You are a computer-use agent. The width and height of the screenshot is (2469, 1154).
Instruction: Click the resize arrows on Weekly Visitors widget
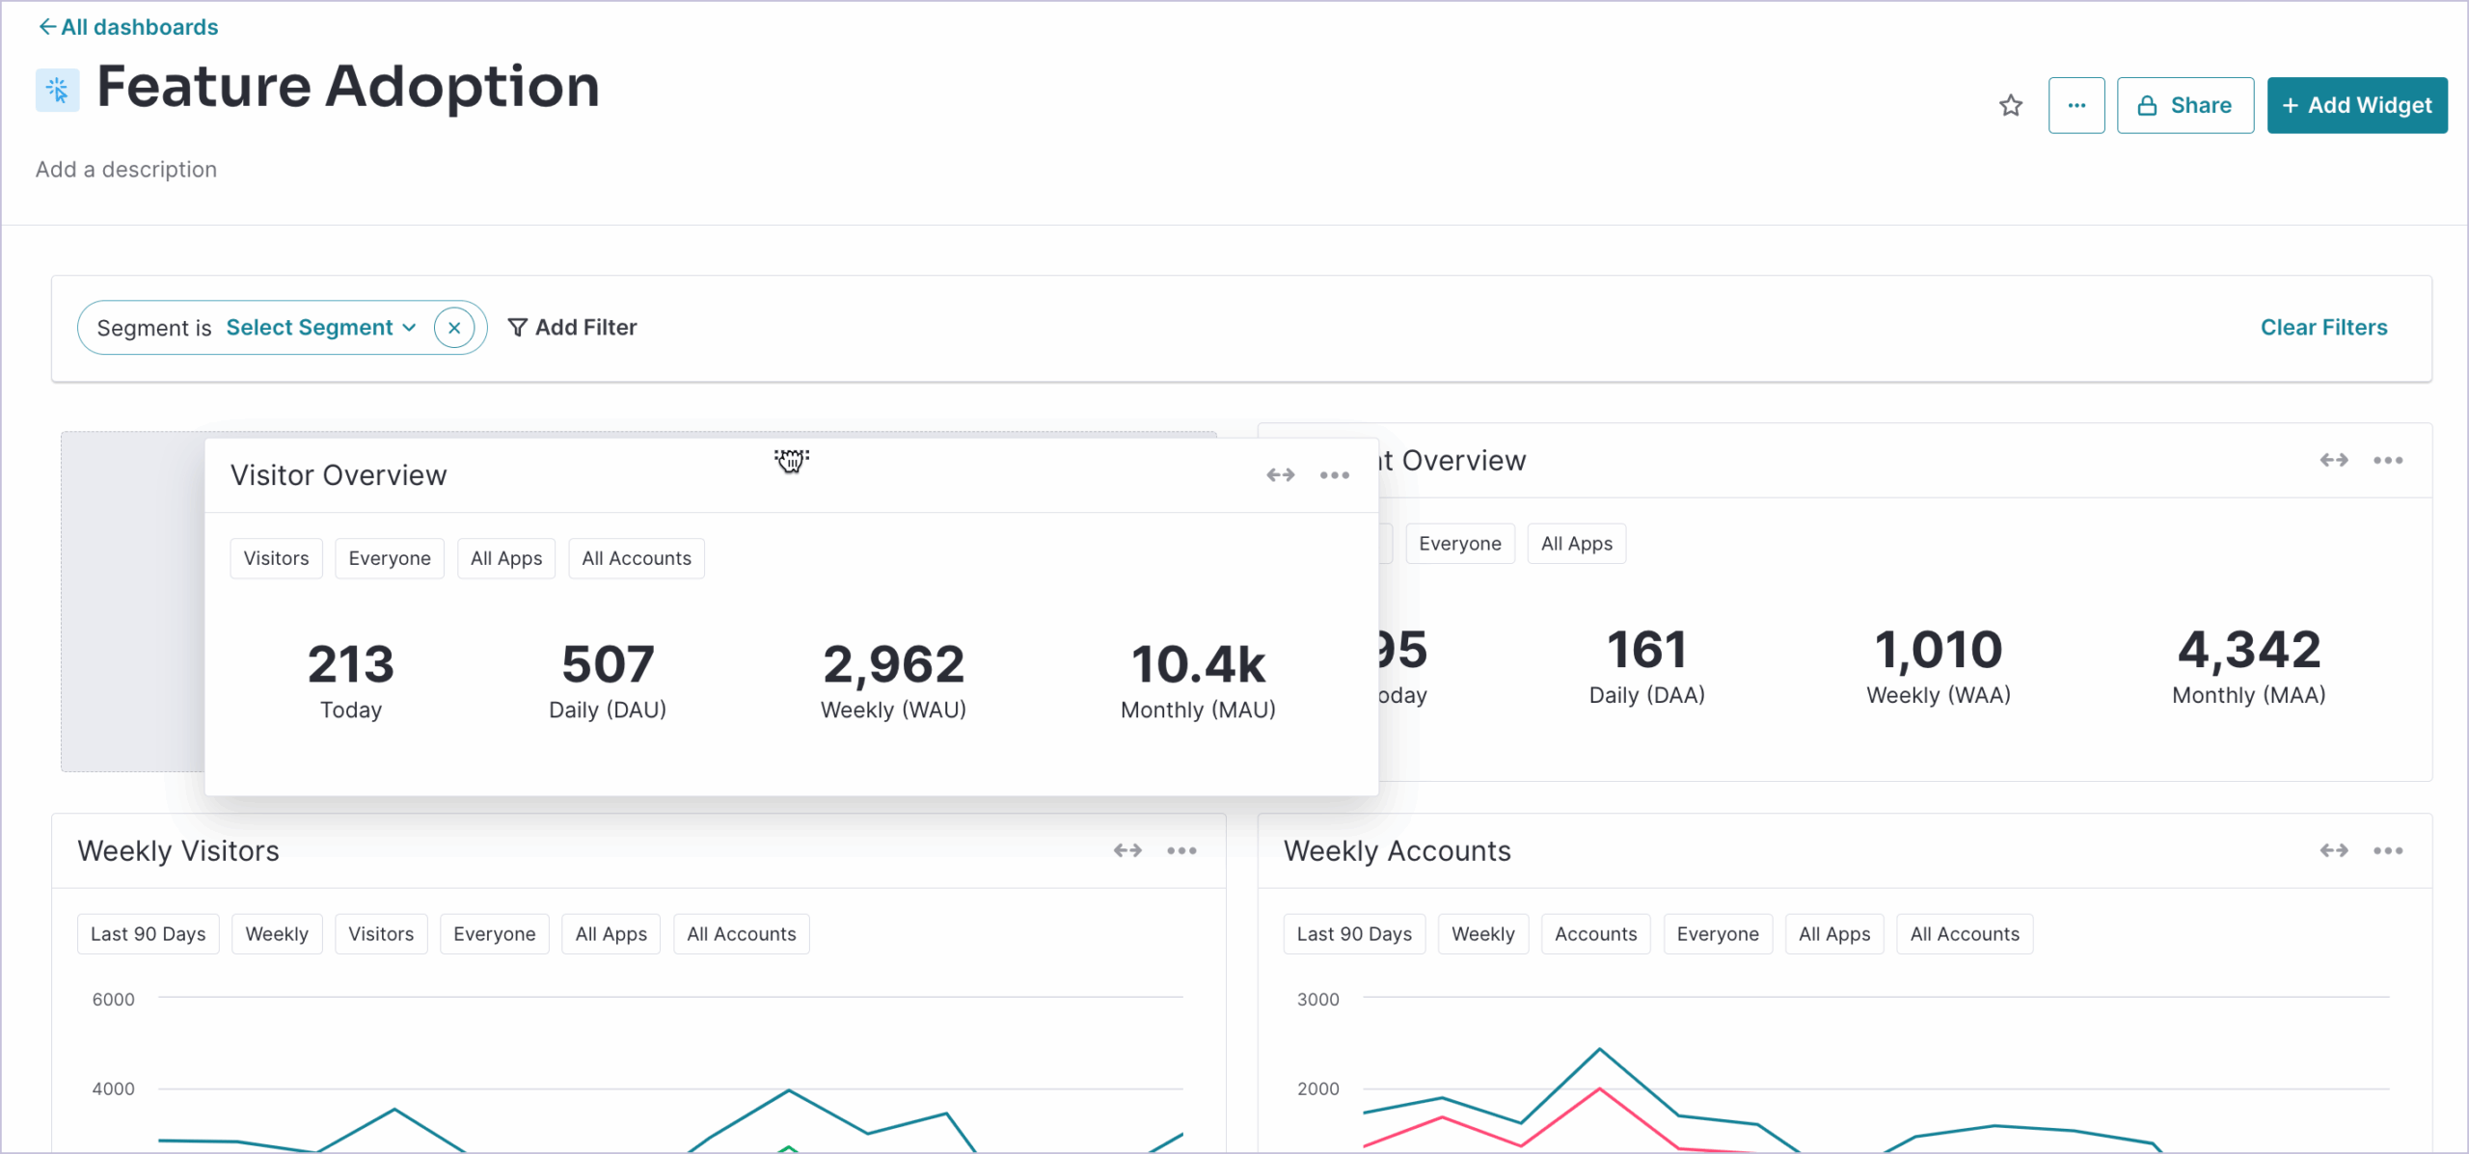(1126, 850)
